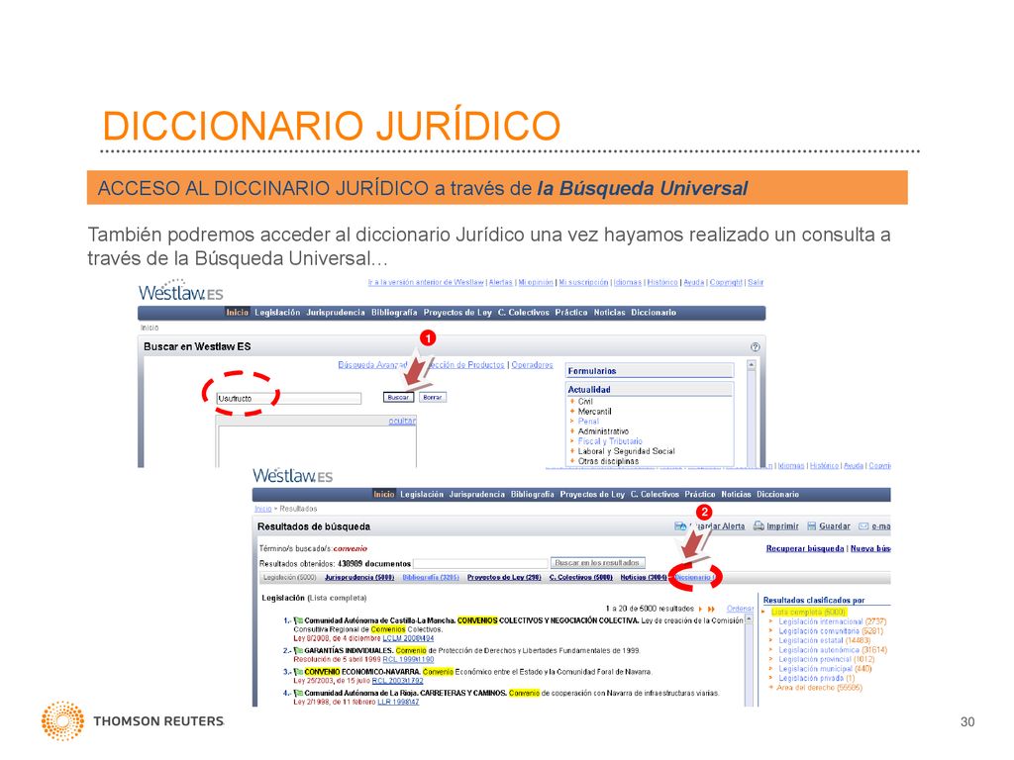Click the Operadores link
Image resolution: width=1014 pixels, height=760 pixels.
tap(532, 365)
